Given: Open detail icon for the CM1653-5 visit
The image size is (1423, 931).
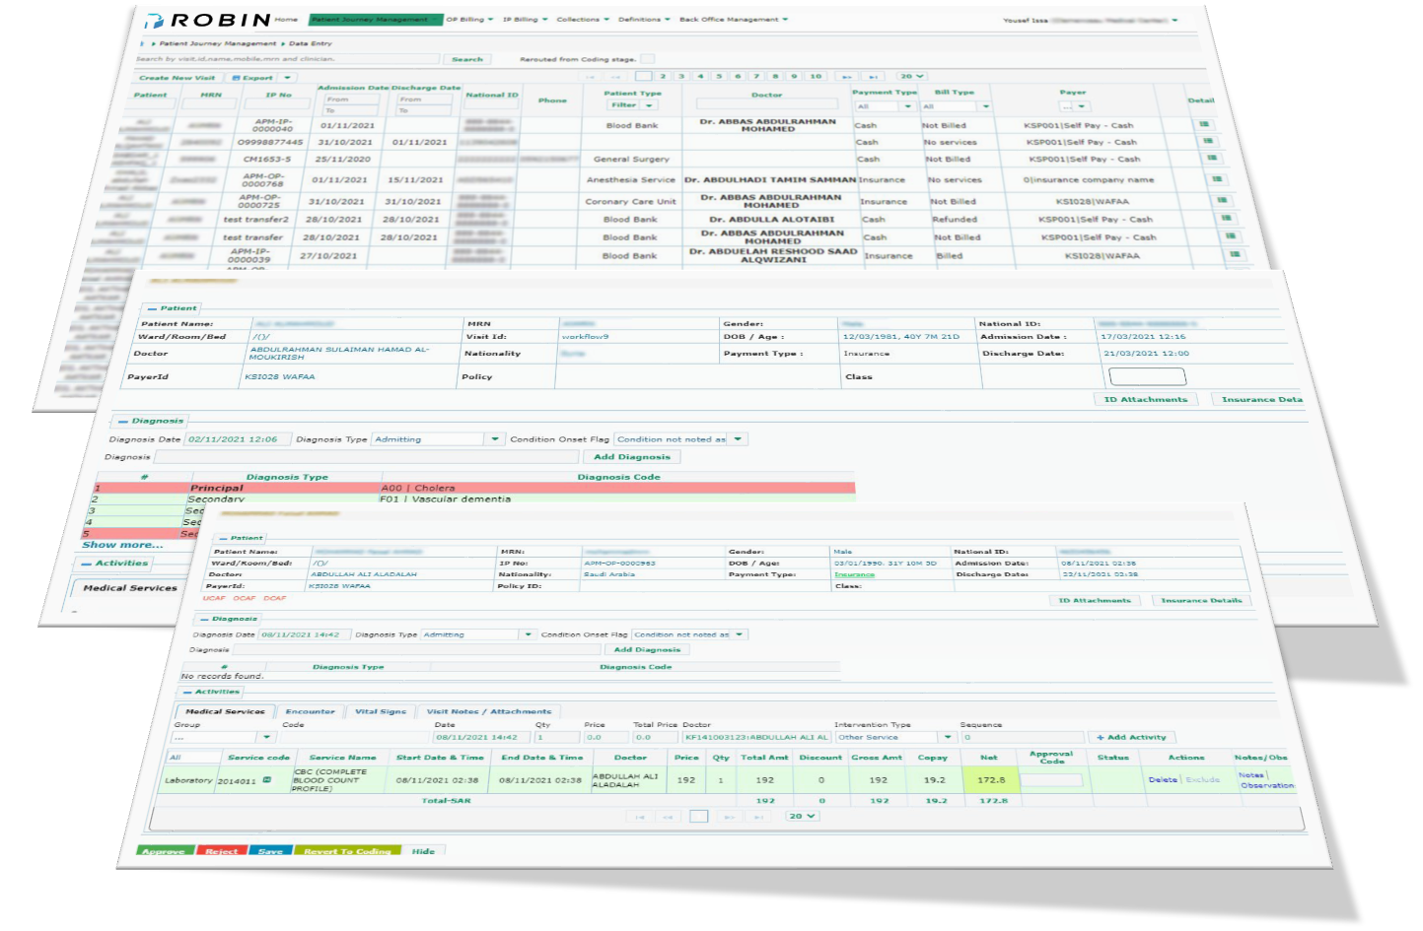Looking at the screenshot, I should tap(1212, 158).
